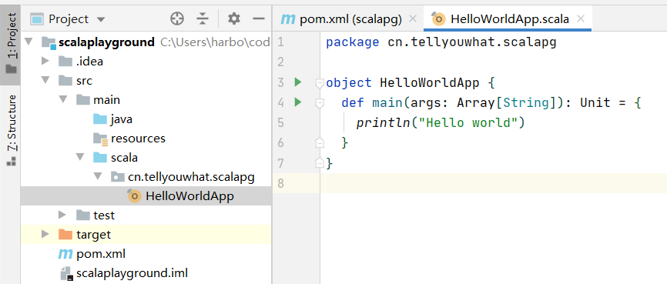
Task: Click the Scala icon on HelloWorldApp.scala tab
Action: click(437, 18)
